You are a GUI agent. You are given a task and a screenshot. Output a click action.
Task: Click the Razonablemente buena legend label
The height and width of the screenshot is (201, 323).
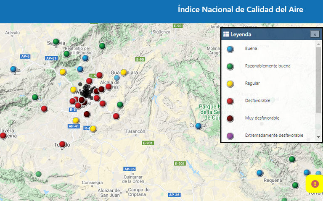click(267, 66)
